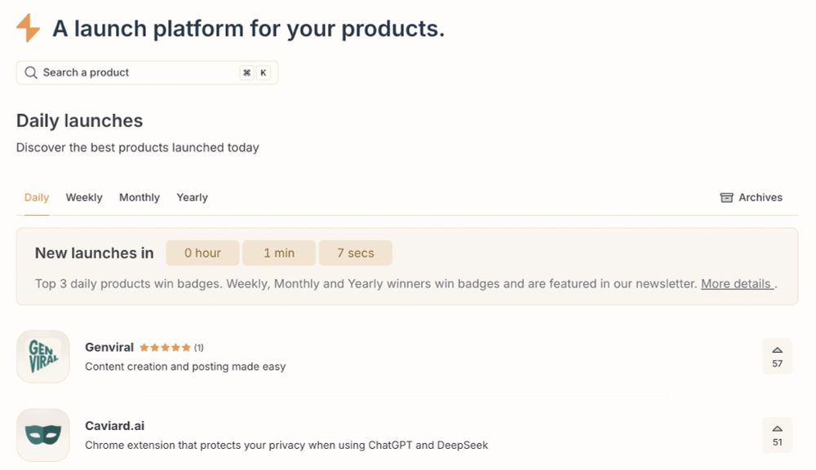This screenshot has height=470, width=816.
Task: Open the Archives link
Action: [x=752, y=197]
